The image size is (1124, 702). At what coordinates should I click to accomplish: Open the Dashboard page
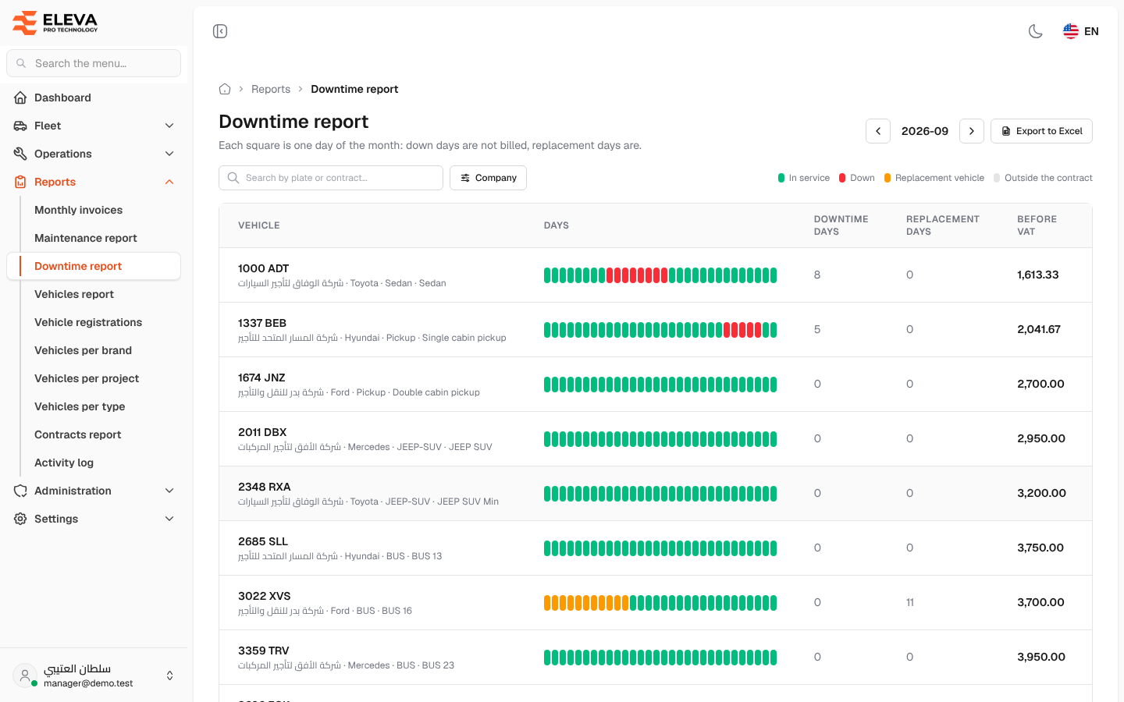[94, 97]
